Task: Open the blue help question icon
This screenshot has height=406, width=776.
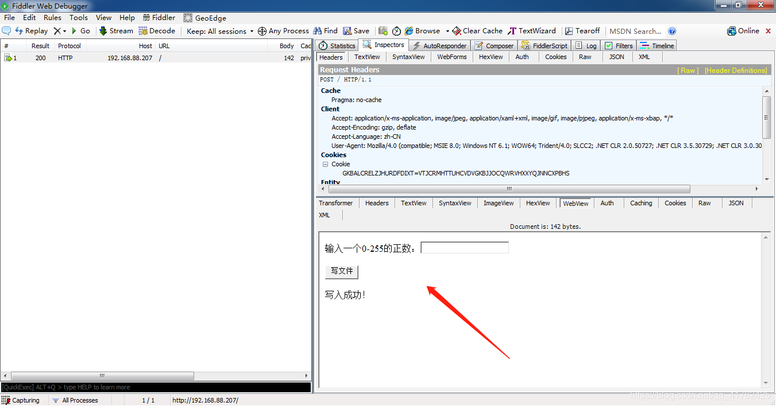Action: click(672, 31)
